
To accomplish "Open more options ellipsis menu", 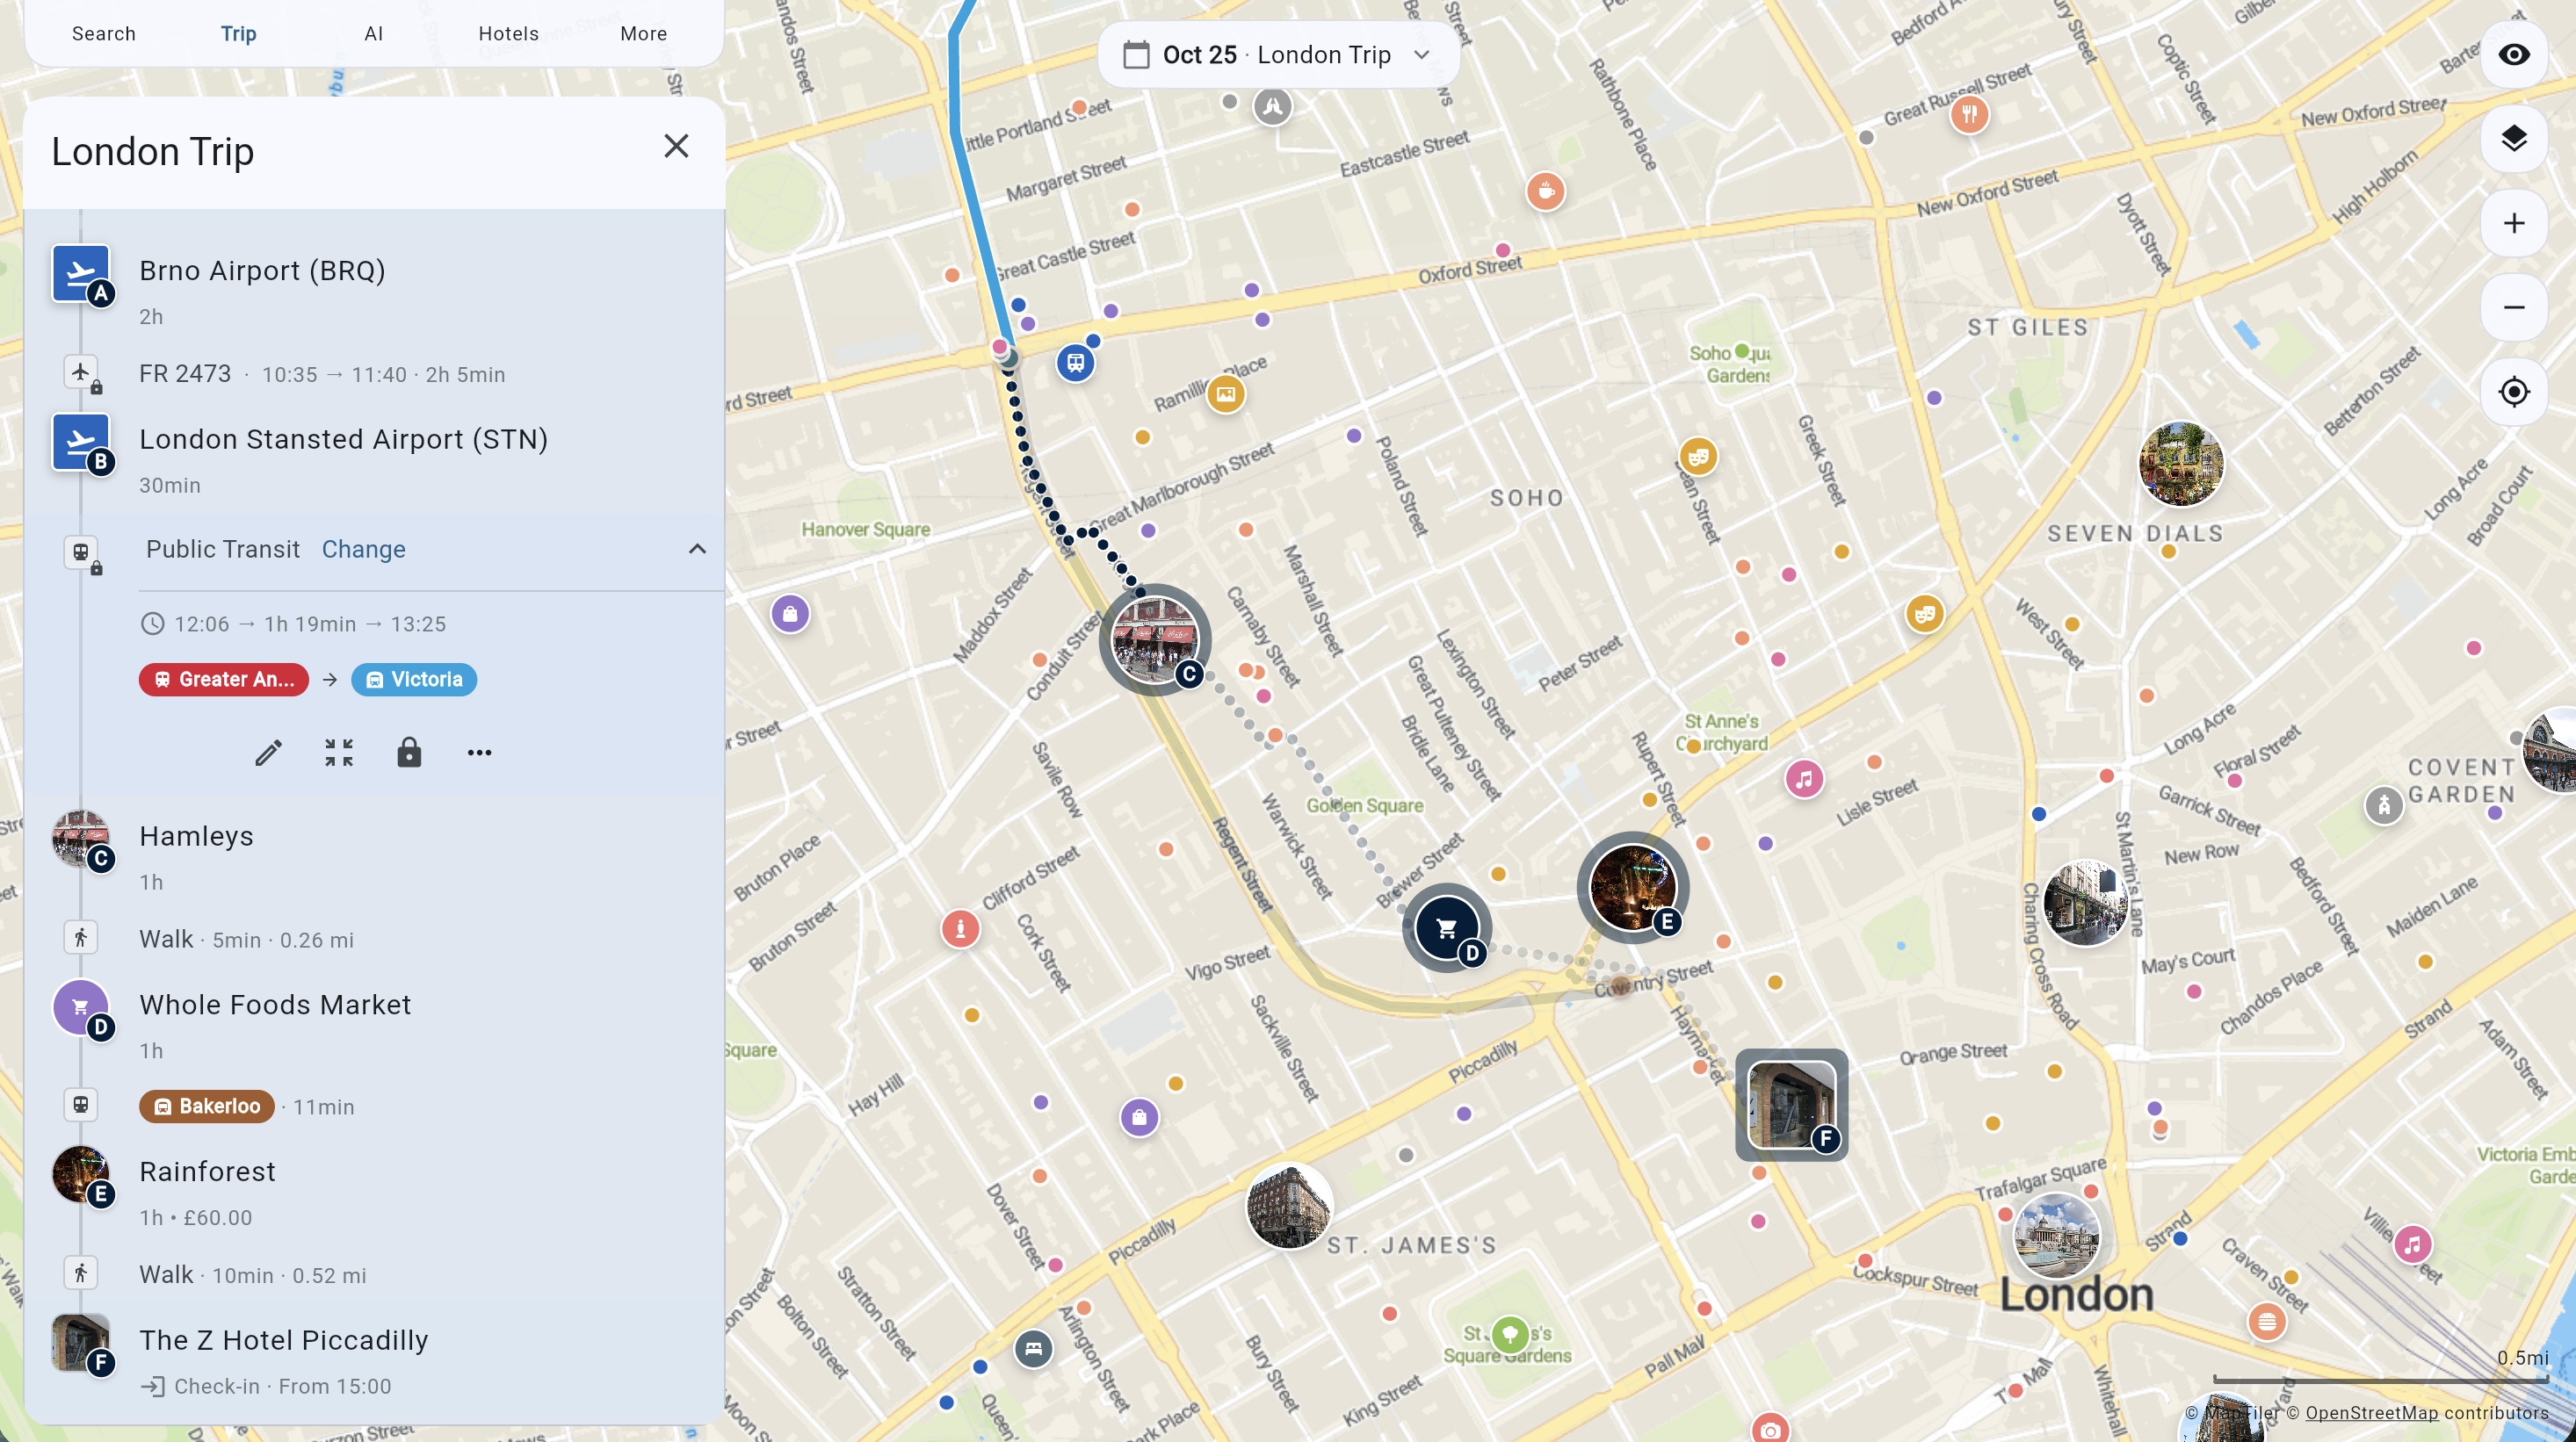I will 480,753.
